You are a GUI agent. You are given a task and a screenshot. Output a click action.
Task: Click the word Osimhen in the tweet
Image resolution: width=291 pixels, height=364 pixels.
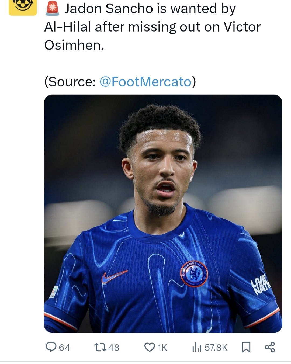click(74, 45)
